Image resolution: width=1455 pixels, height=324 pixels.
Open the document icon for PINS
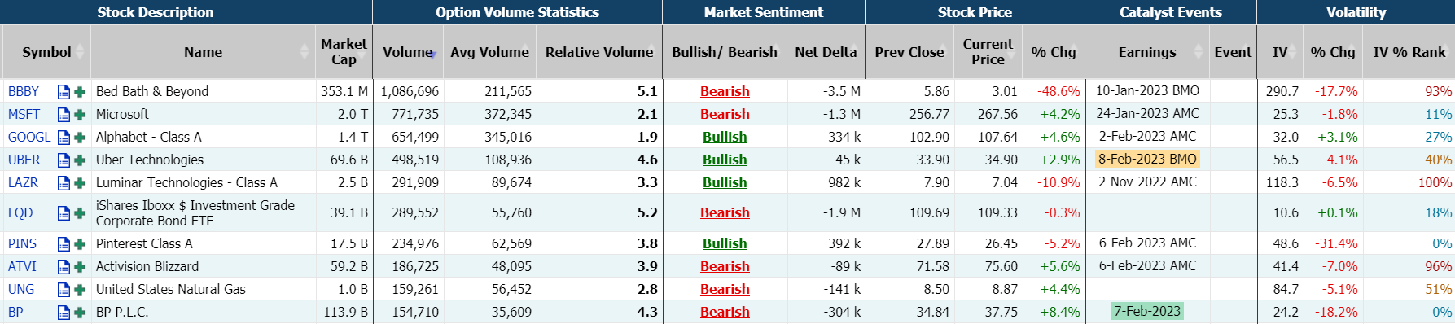point(64,243)
